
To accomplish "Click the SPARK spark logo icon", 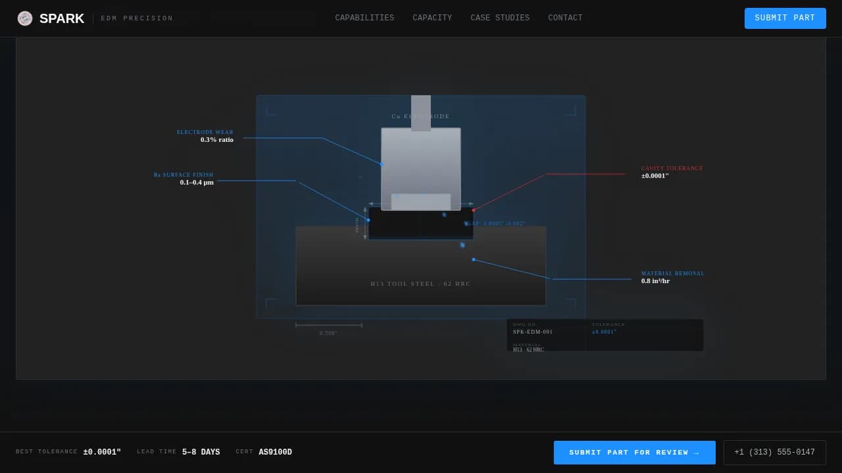I will (x=25, y=18).
